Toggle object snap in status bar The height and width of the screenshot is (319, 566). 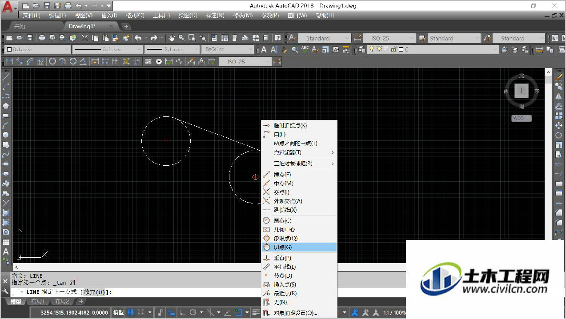pos(239,312)
